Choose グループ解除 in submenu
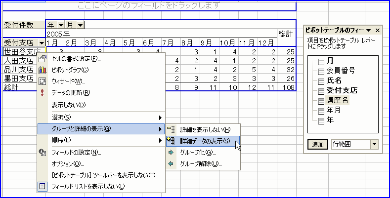This screenshot has width=390, height=198. (x=203, y=164)
